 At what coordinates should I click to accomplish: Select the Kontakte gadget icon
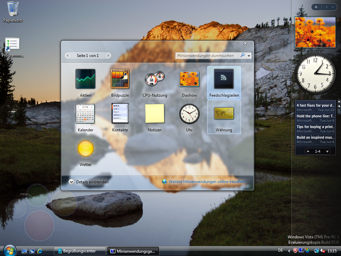(120, 114)
